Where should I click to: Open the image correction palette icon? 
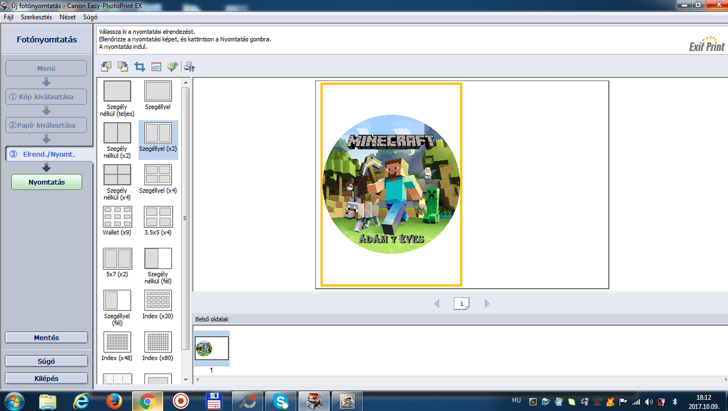[x=172, y=67]
